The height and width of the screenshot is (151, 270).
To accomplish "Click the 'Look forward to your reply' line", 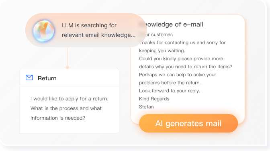I will pyautogui.click(x=170, y=91).
